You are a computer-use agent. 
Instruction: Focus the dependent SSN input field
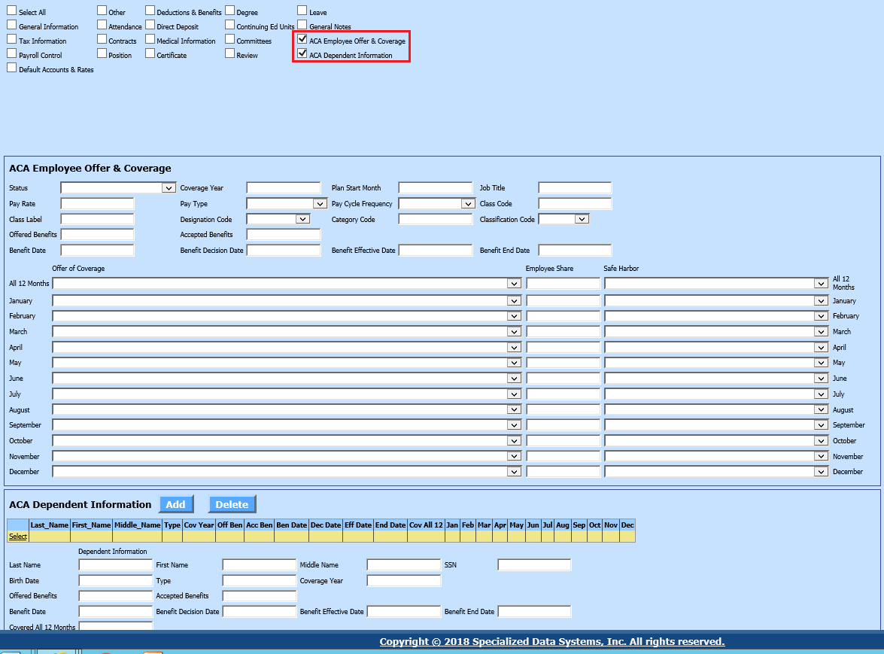534,564
